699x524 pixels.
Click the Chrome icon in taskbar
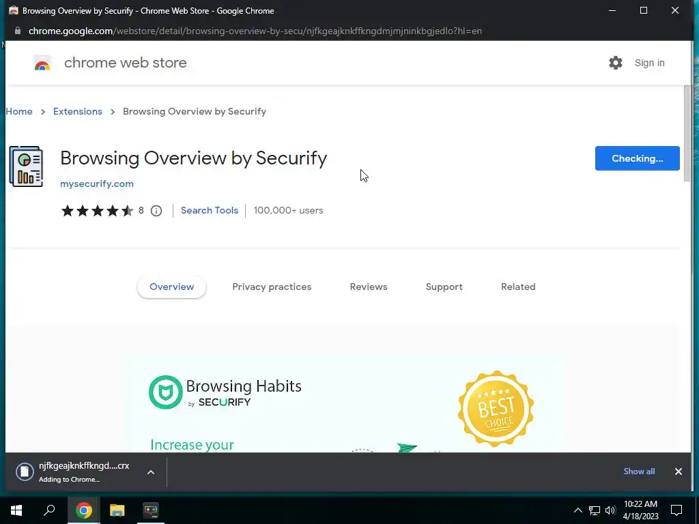click(83, 510)
